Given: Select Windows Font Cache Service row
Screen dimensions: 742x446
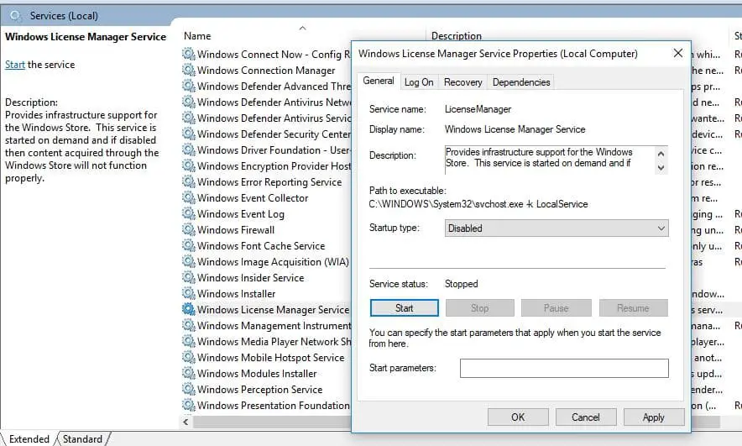Looking at the screenshot, I should pyautogui.click(x=261, y=246).
